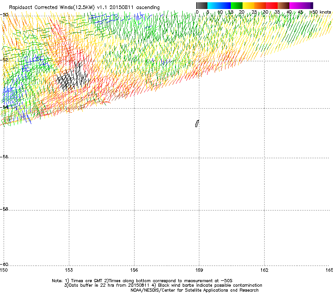Click the '150' longitude axis label
This screenshot has height=293, width=333.
[4, 270]
